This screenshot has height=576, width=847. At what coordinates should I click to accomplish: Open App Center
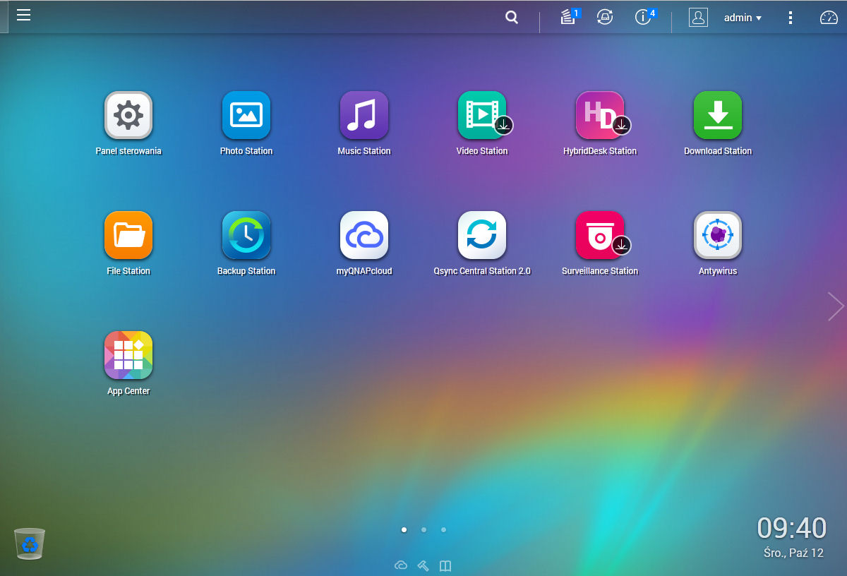(128, 355)
